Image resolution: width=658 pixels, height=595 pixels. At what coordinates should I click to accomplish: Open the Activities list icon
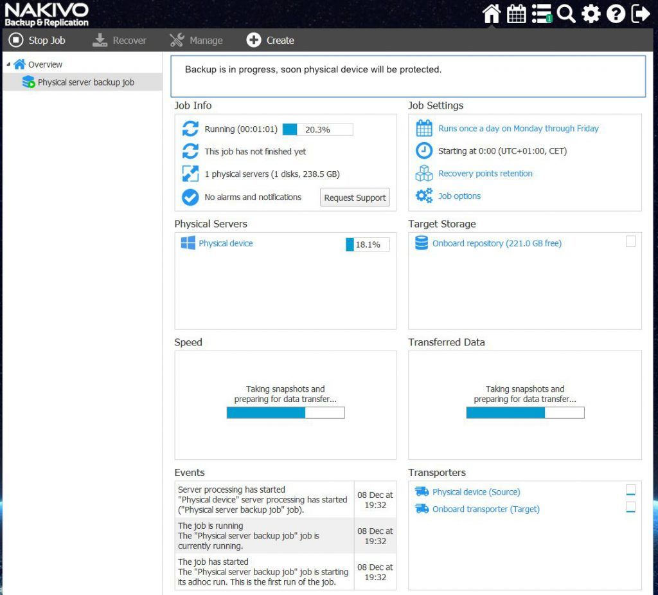541,14
